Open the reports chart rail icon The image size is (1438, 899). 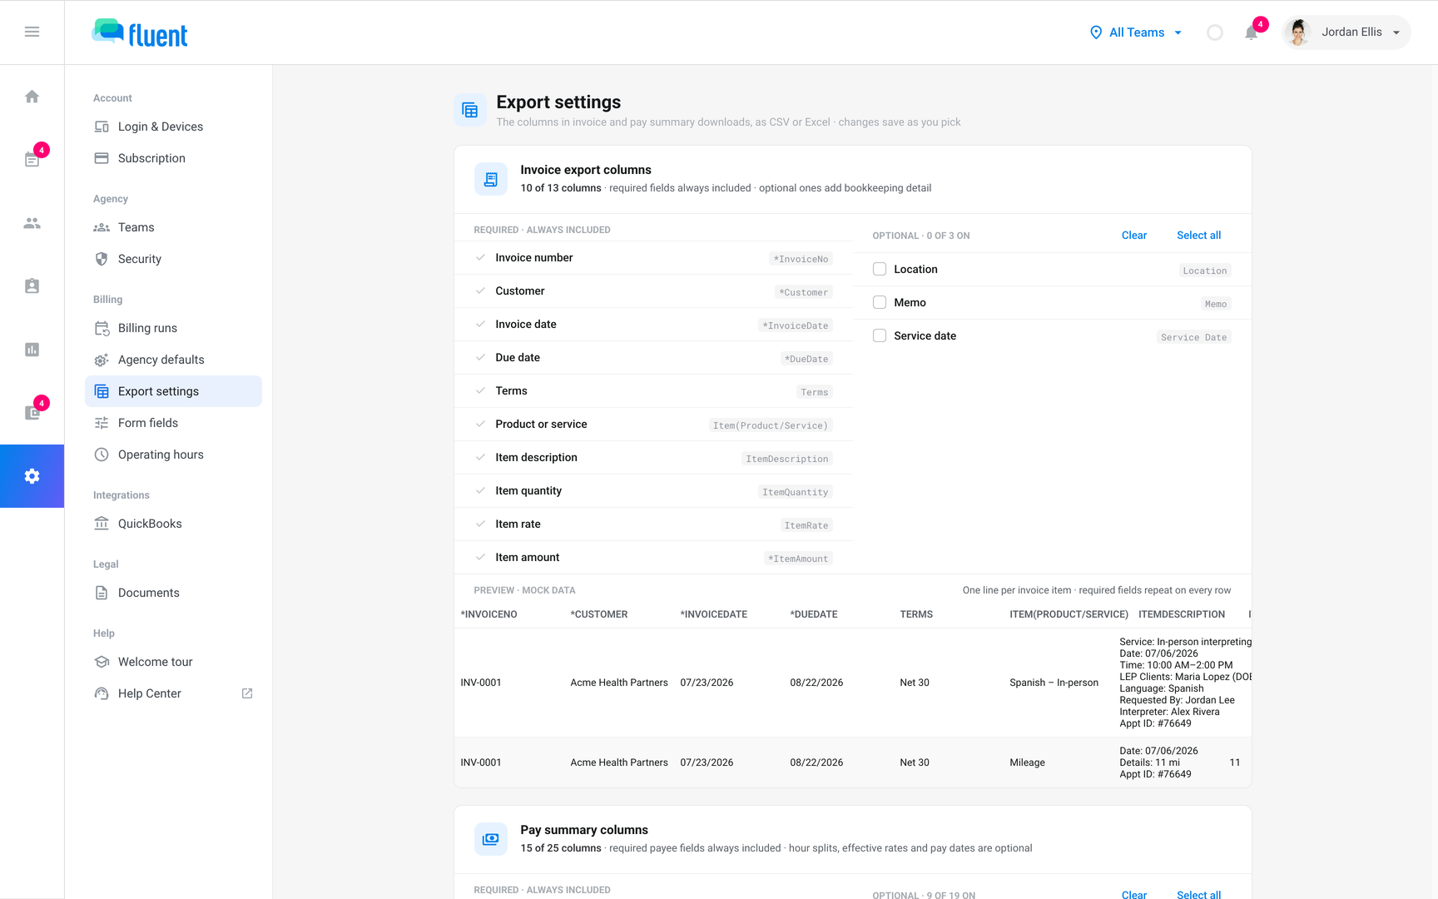click(32, 350)
